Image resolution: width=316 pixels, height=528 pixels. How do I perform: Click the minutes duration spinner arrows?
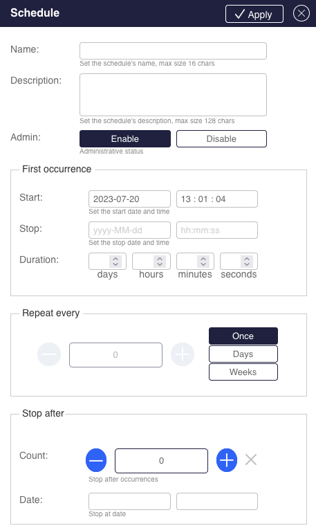(203, 262)
